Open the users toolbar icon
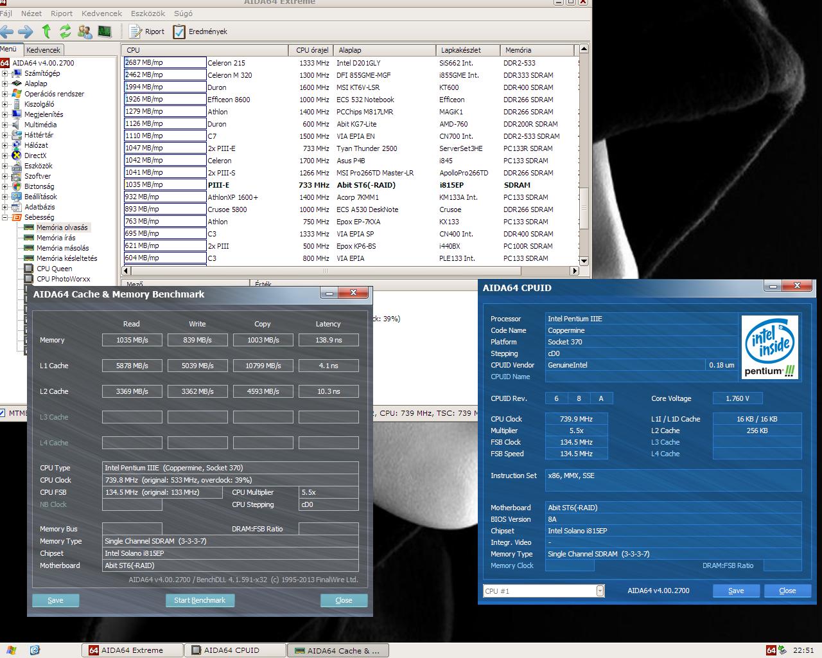The height and width of the screenshot is (658, 822). (85, 31)
